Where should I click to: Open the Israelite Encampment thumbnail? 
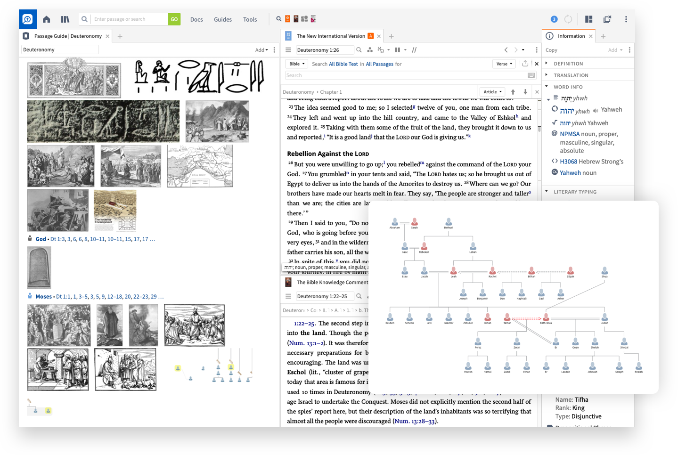[115, 211]
